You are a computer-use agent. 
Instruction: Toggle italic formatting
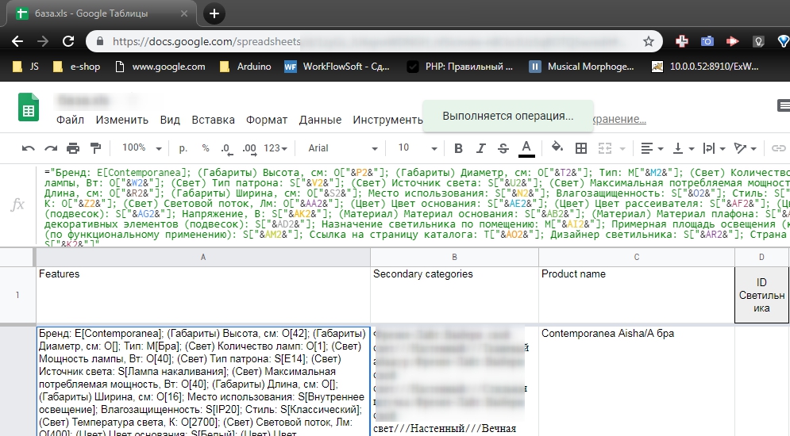[480, 148]
